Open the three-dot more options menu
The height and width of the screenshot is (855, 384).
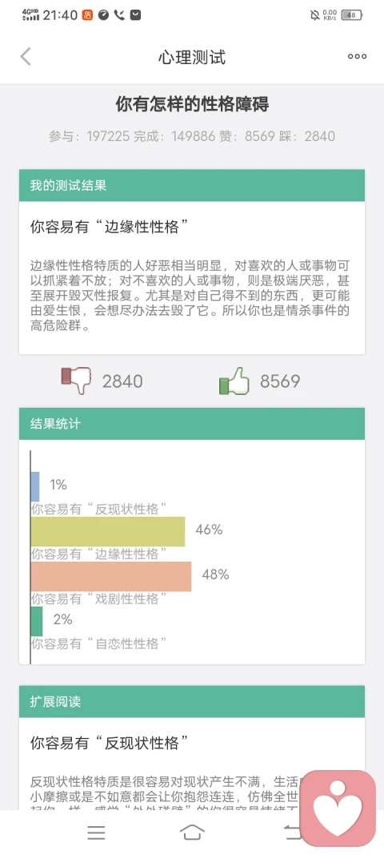(x=357, y=56)
